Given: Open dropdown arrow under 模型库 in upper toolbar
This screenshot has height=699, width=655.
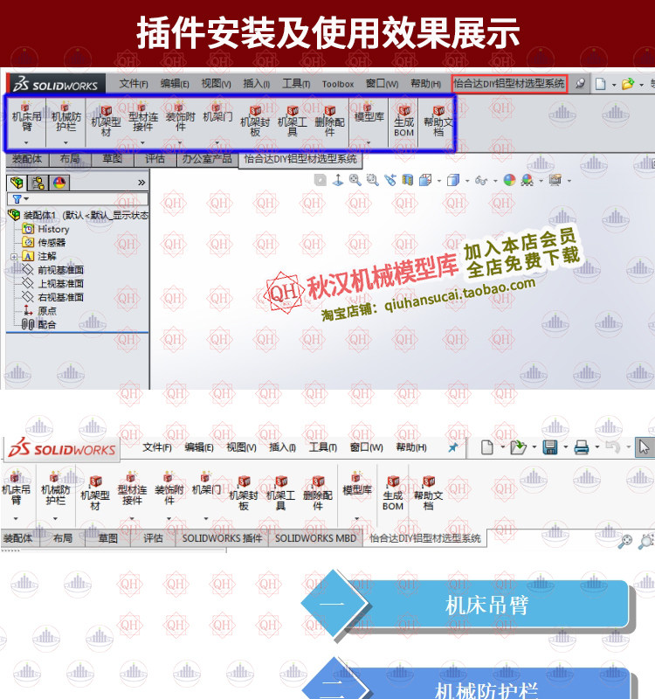Looking at the screenshot, I should point(369,143).
